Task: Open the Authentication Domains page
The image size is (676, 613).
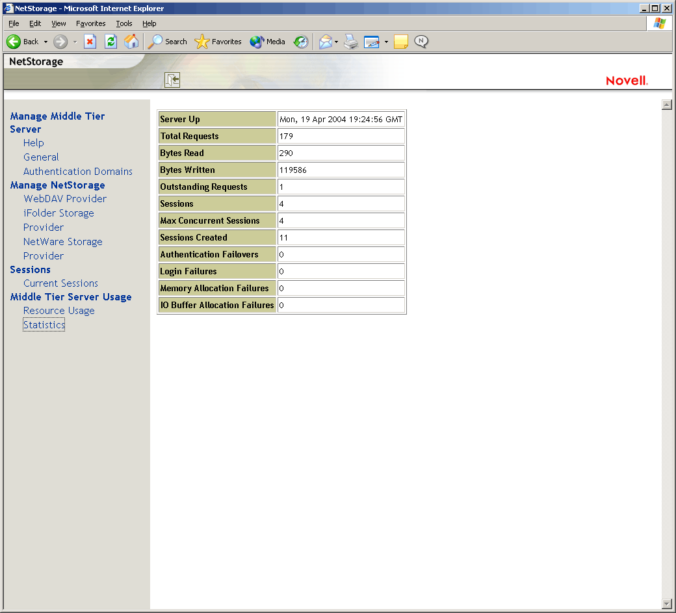Action: [x=77, y=171]
